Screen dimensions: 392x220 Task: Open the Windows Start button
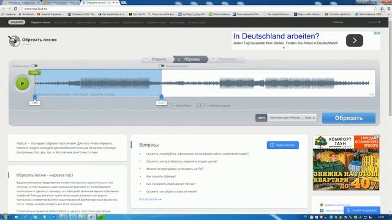tap(5, 217)
